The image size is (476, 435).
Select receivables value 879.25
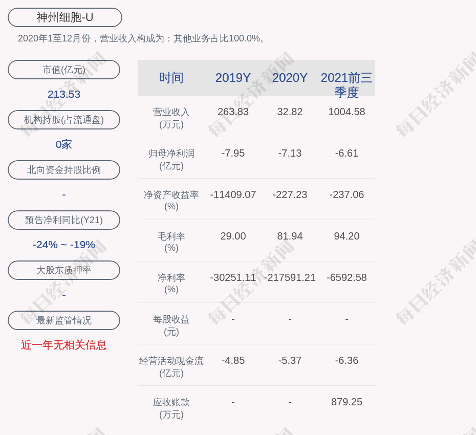pyautogui.click(x=347, y=402)
